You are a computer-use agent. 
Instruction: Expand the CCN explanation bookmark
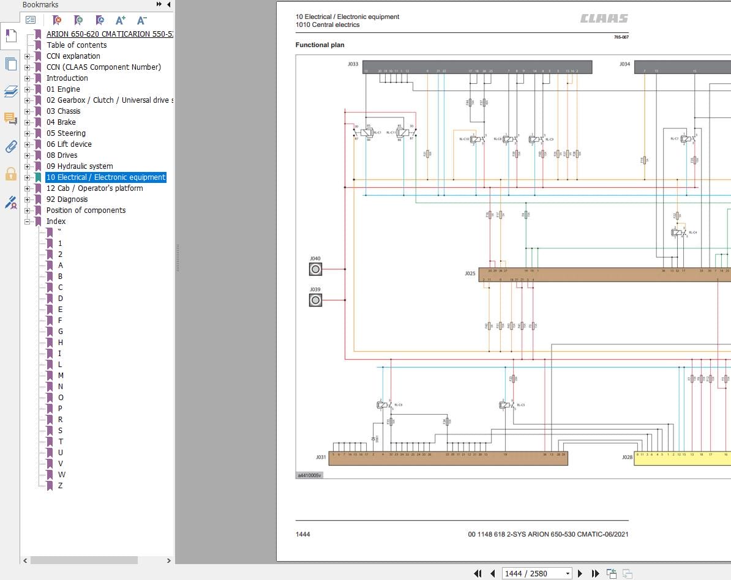tap(27, 56)
